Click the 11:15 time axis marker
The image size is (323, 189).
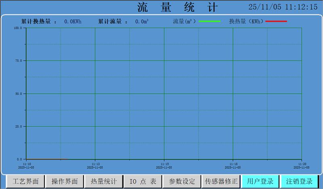tap(164, 164)
